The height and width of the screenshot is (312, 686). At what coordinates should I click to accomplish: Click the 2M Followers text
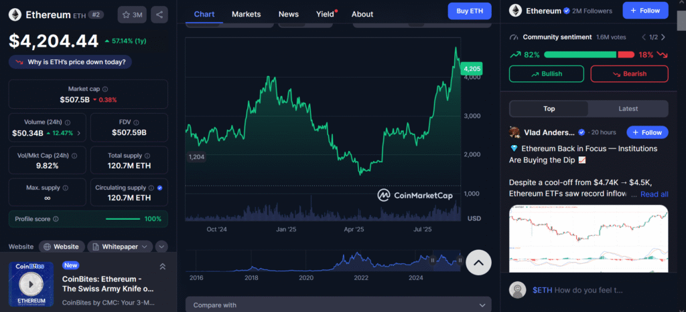[x=592, y=11]
